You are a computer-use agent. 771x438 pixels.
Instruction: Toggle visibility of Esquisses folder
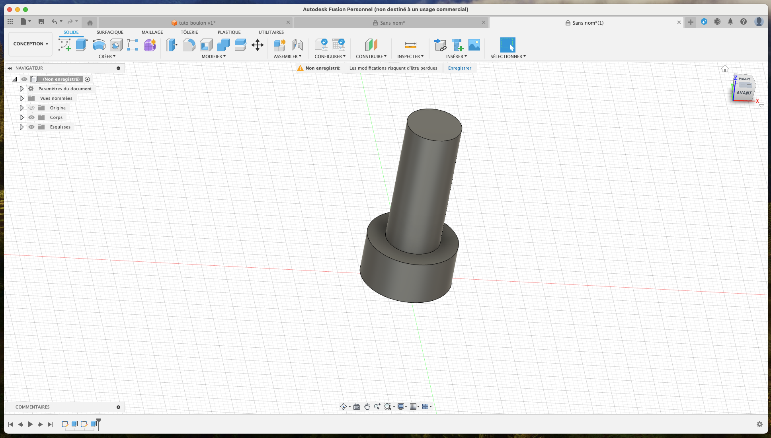31,127
